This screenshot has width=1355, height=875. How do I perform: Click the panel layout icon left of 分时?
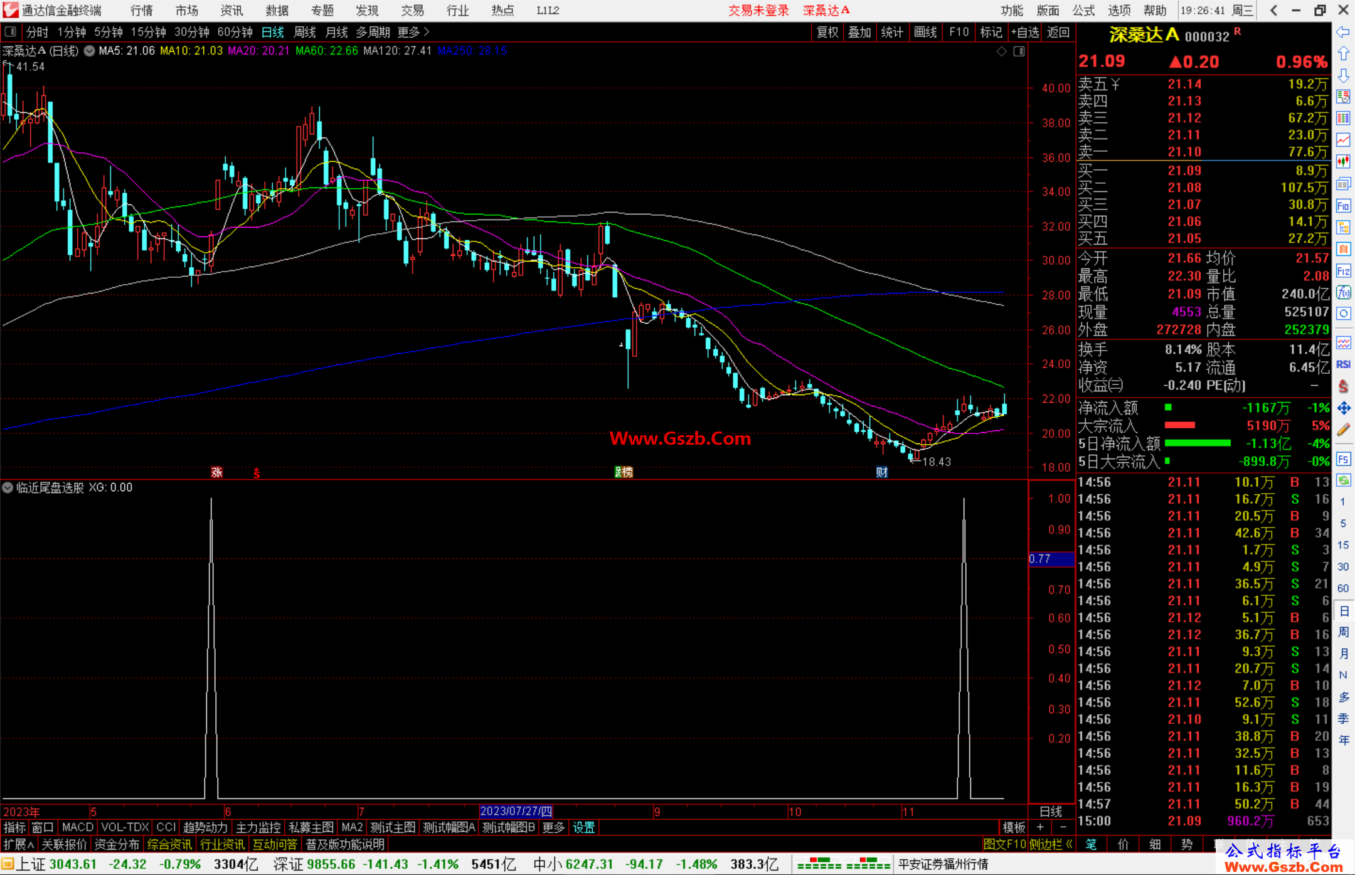point(10,32)
